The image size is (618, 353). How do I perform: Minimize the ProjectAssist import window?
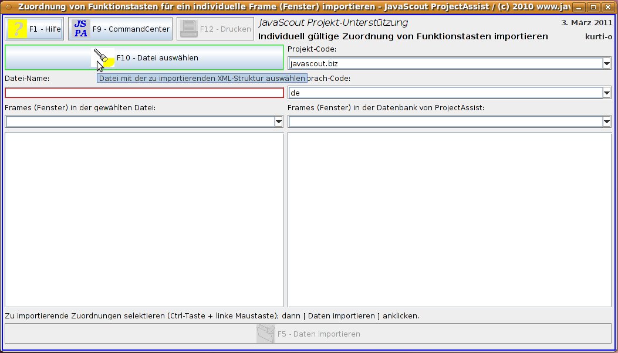point(578,8)
